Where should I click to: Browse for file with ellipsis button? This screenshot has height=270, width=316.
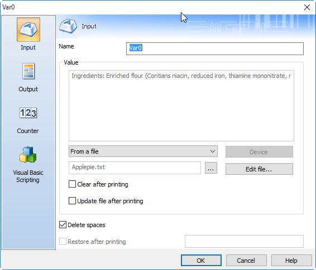tap(211, 168)
